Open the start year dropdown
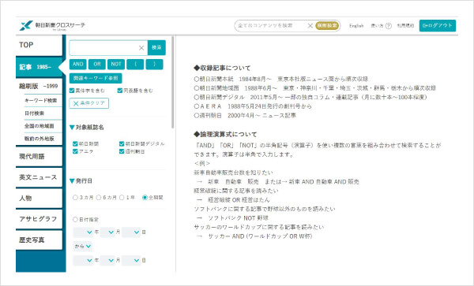Screen dimensions: 474x286 tap(83, 232)
